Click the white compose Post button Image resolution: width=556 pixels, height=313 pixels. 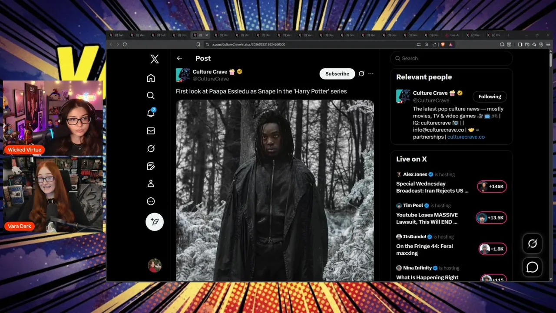tap(155, 222)
